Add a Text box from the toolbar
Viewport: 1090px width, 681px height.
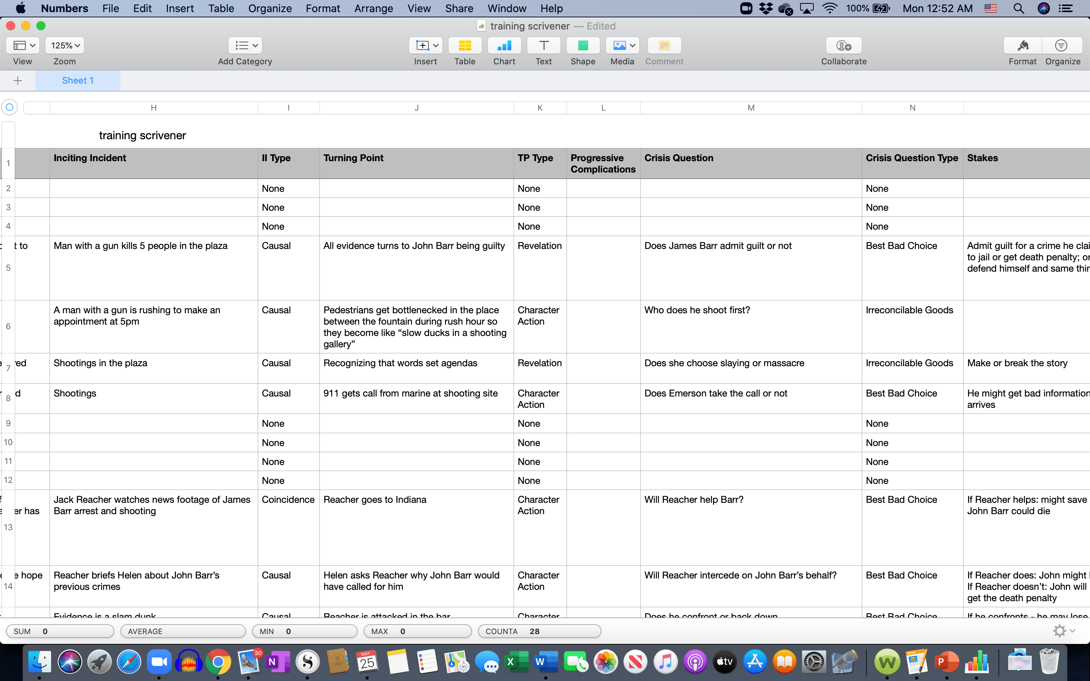coord(543,45)
